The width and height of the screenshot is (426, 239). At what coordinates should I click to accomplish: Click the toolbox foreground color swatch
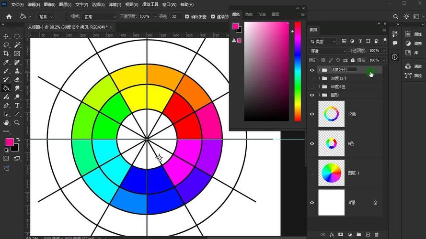click(x=10, y=142)
